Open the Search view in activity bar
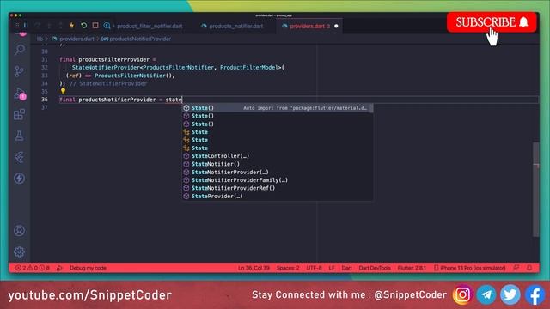 pos(20,50)
